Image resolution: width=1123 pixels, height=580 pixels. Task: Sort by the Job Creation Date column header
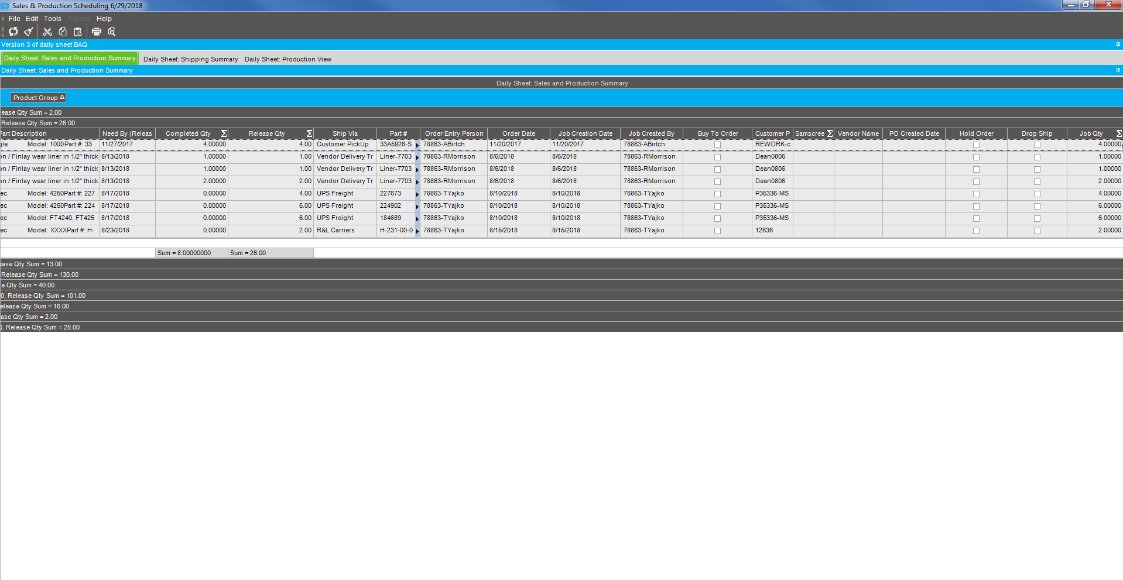tap(586, 133)
